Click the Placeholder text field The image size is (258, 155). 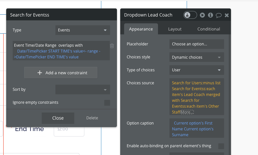coord(196,44)
